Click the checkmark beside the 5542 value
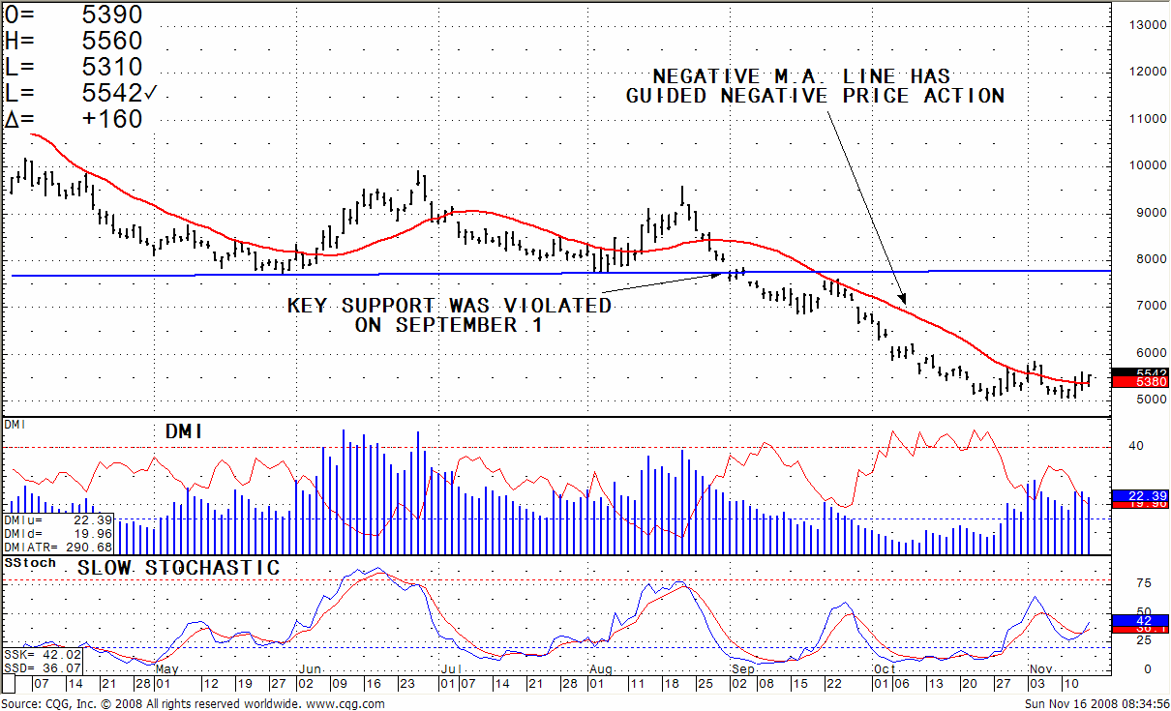The image size is (1171, 711). [x=151, y=93]
